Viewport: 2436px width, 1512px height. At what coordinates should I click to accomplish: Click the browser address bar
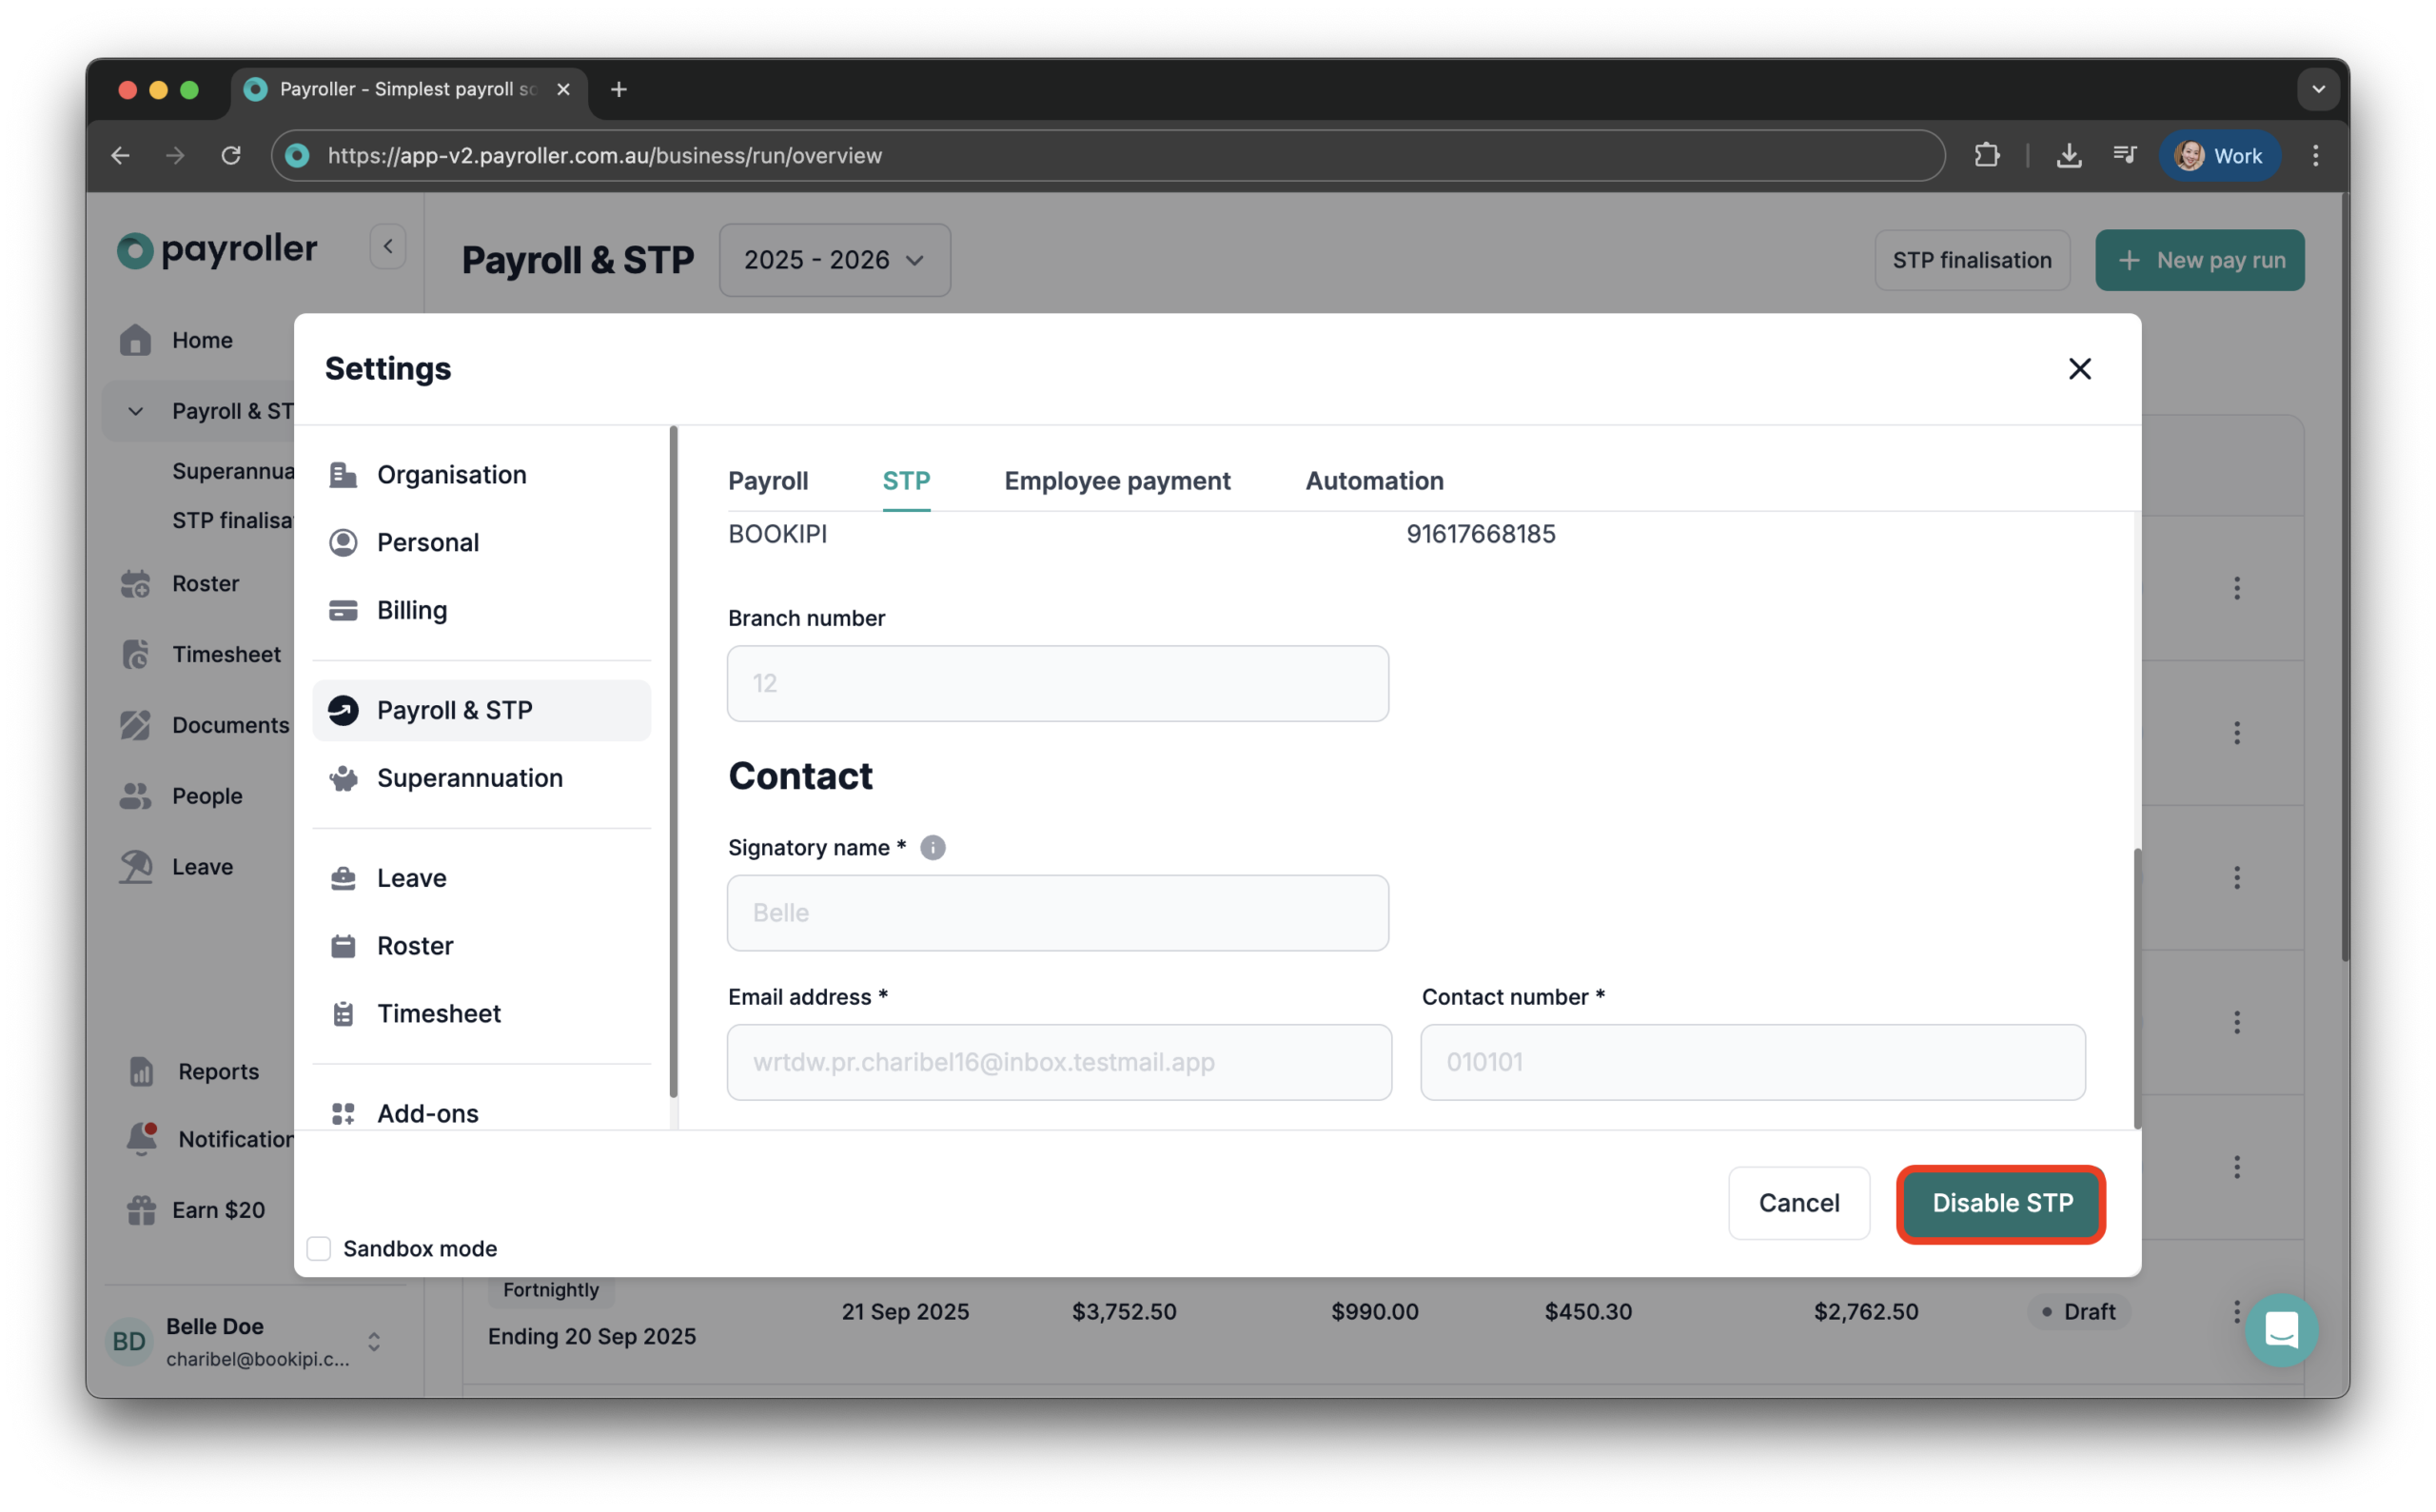(1108, 156)
